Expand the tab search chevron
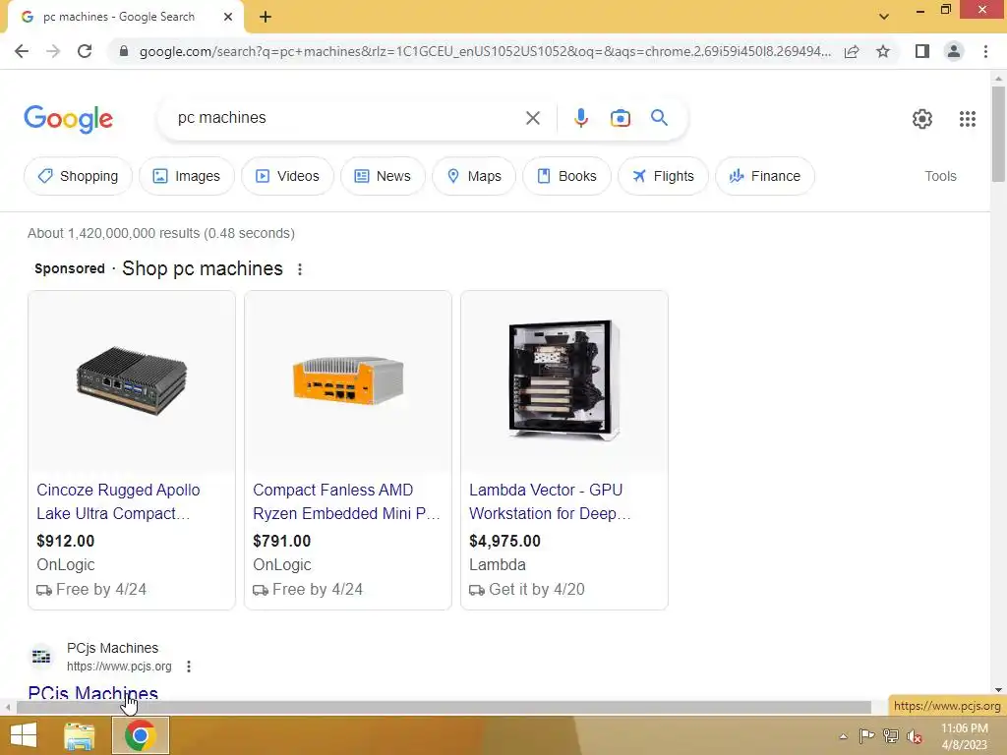1007x755 pixels. click(884, 17)
